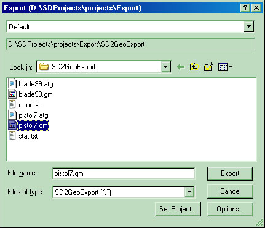The height and width of the screenshot is (228, 265).
Task: Select the pistol7.atg file name
Action: click(x=33, y=115)
